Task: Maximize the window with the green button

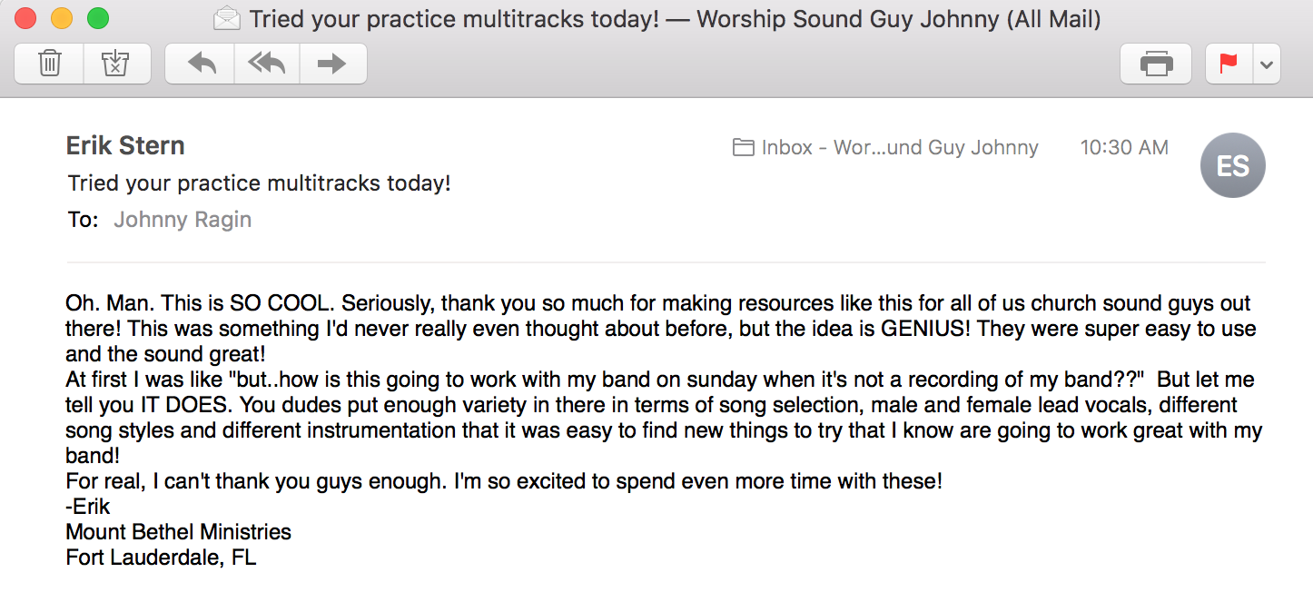Action: click(x=97, y=18)
